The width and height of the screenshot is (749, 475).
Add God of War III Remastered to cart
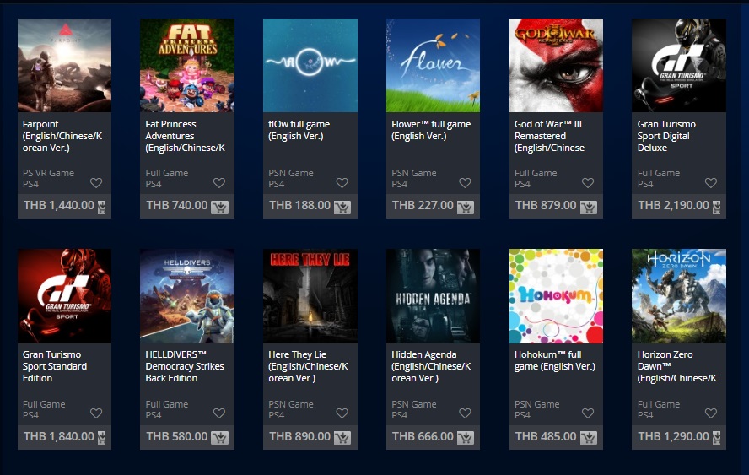(589, 207)
